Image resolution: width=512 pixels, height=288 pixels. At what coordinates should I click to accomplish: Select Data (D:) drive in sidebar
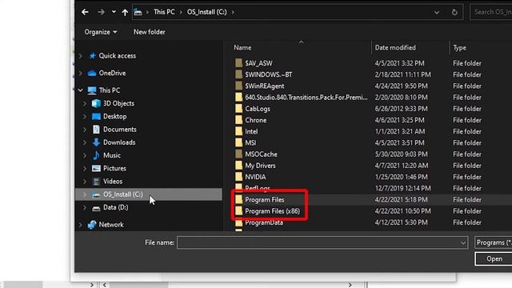[115, 208]
